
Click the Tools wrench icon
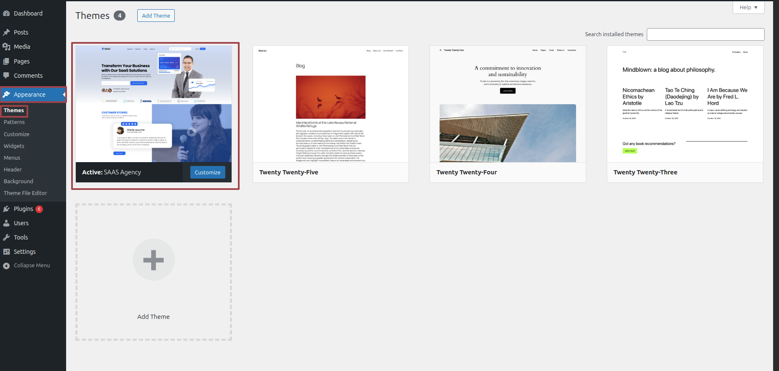6,237
